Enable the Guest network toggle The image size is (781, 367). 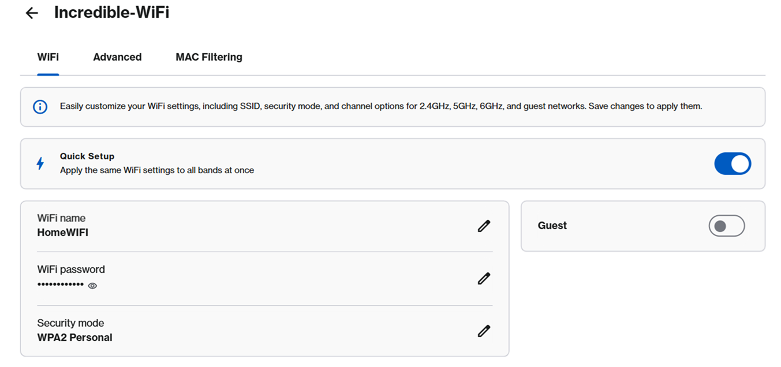[x=726, y=226]
